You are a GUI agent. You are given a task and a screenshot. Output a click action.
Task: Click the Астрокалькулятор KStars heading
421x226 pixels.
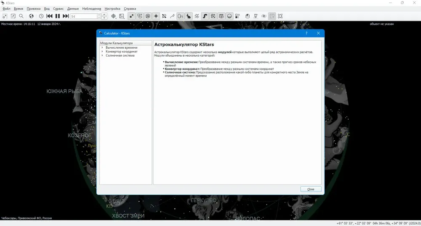184,45
